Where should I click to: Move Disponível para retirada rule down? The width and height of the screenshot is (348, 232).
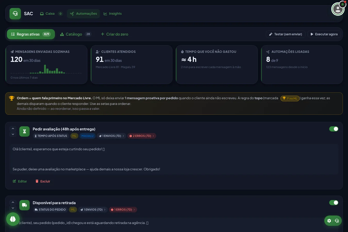pos(13,208)
